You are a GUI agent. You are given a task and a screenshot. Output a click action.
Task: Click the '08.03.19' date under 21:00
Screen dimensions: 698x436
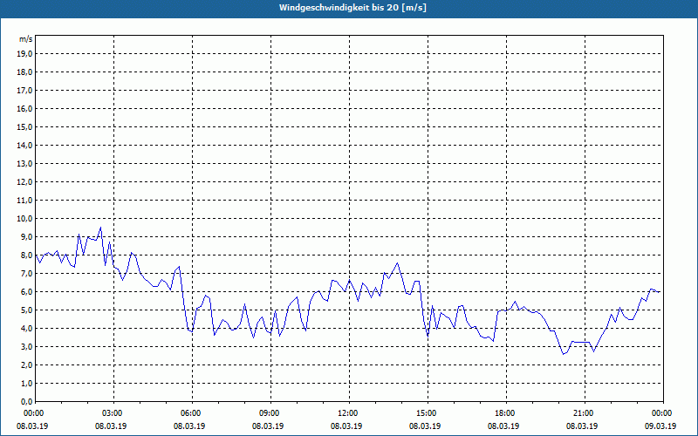tap(582, 426)
